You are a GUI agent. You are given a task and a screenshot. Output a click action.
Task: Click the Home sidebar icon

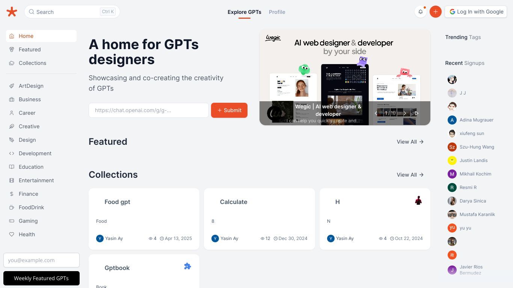12,36
